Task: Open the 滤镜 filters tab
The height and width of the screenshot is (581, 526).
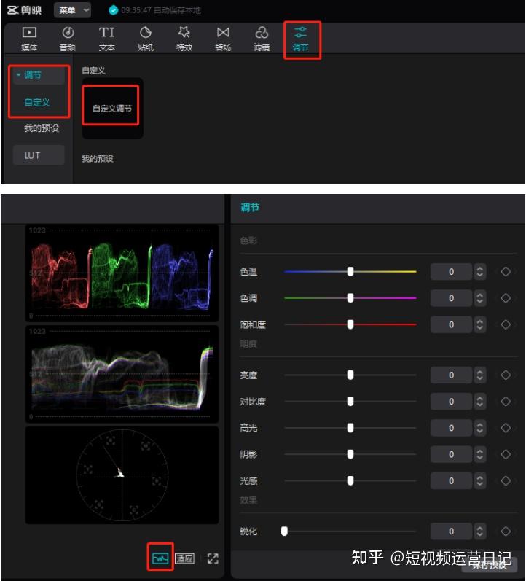Action: pos(262,39)
